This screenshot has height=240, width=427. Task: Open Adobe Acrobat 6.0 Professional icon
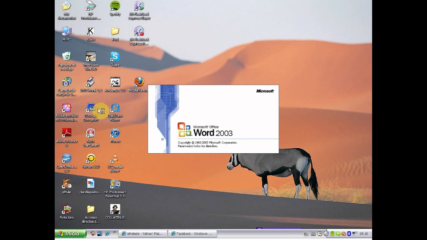67,112
